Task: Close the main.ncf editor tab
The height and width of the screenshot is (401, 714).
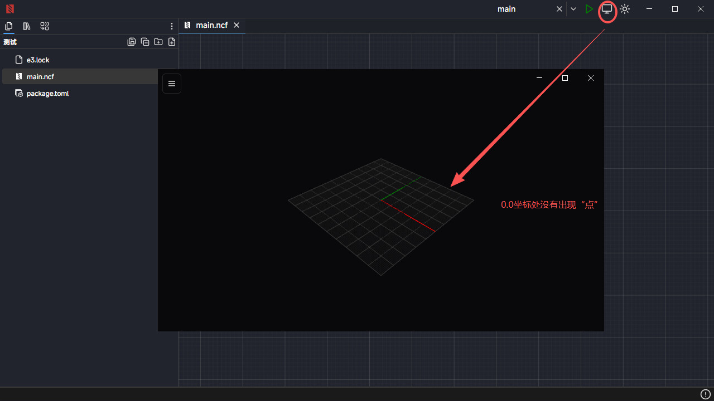Action: click(237, 25)
